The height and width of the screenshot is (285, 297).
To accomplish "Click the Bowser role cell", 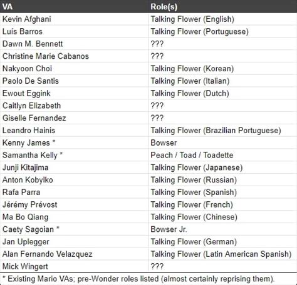I will click(x=222, y=142).
